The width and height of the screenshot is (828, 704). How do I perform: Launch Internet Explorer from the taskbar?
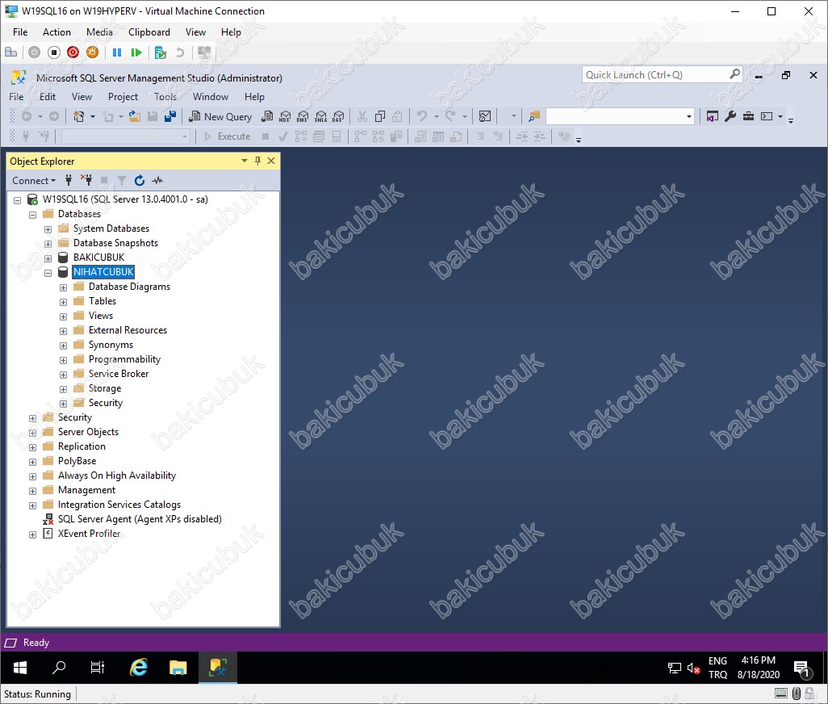(138, 668)
